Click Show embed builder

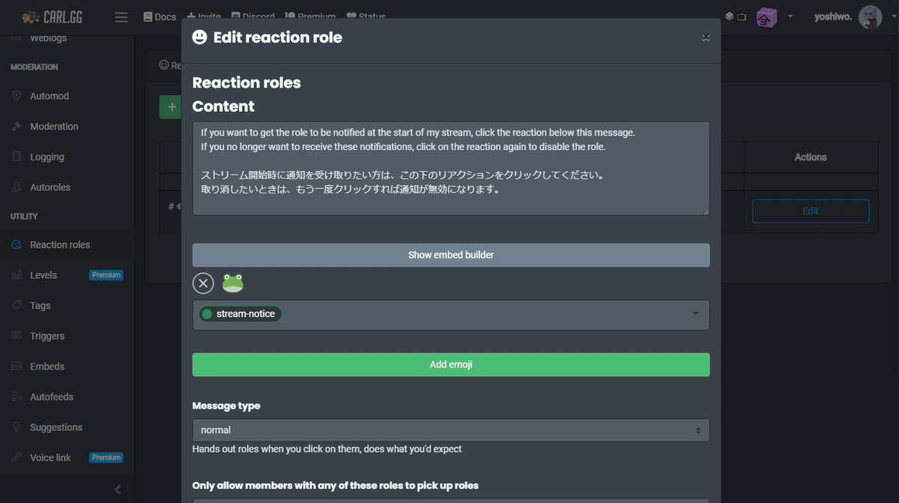(x=450, y=255)
